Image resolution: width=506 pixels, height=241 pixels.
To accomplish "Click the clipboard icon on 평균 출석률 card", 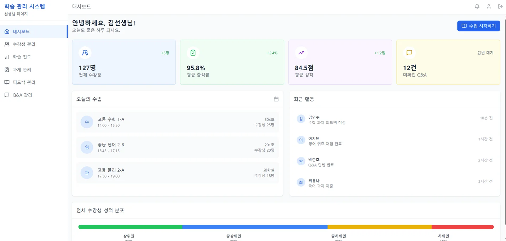I will pos(193,53).
